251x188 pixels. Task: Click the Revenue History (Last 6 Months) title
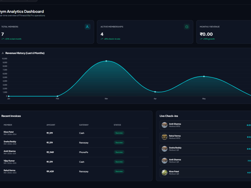[x=25, y=53]
